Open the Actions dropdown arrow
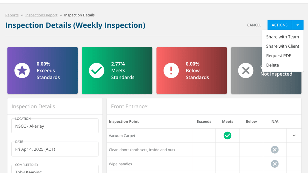 tap(298, 25)
